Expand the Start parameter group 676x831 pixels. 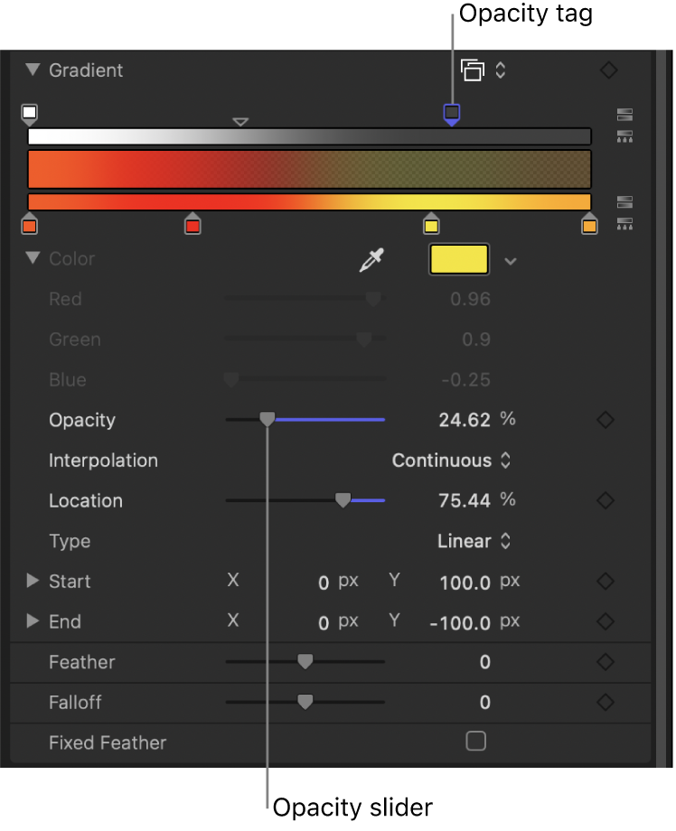point(33,582)
